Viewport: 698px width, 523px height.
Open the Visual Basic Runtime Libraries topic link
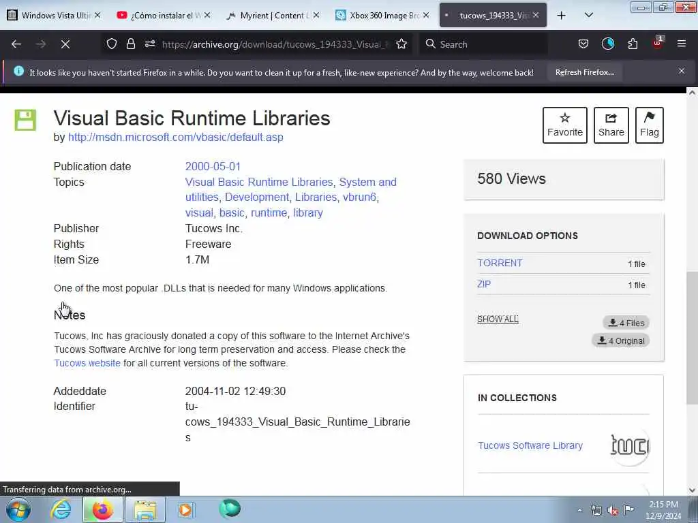pos(259,182)
